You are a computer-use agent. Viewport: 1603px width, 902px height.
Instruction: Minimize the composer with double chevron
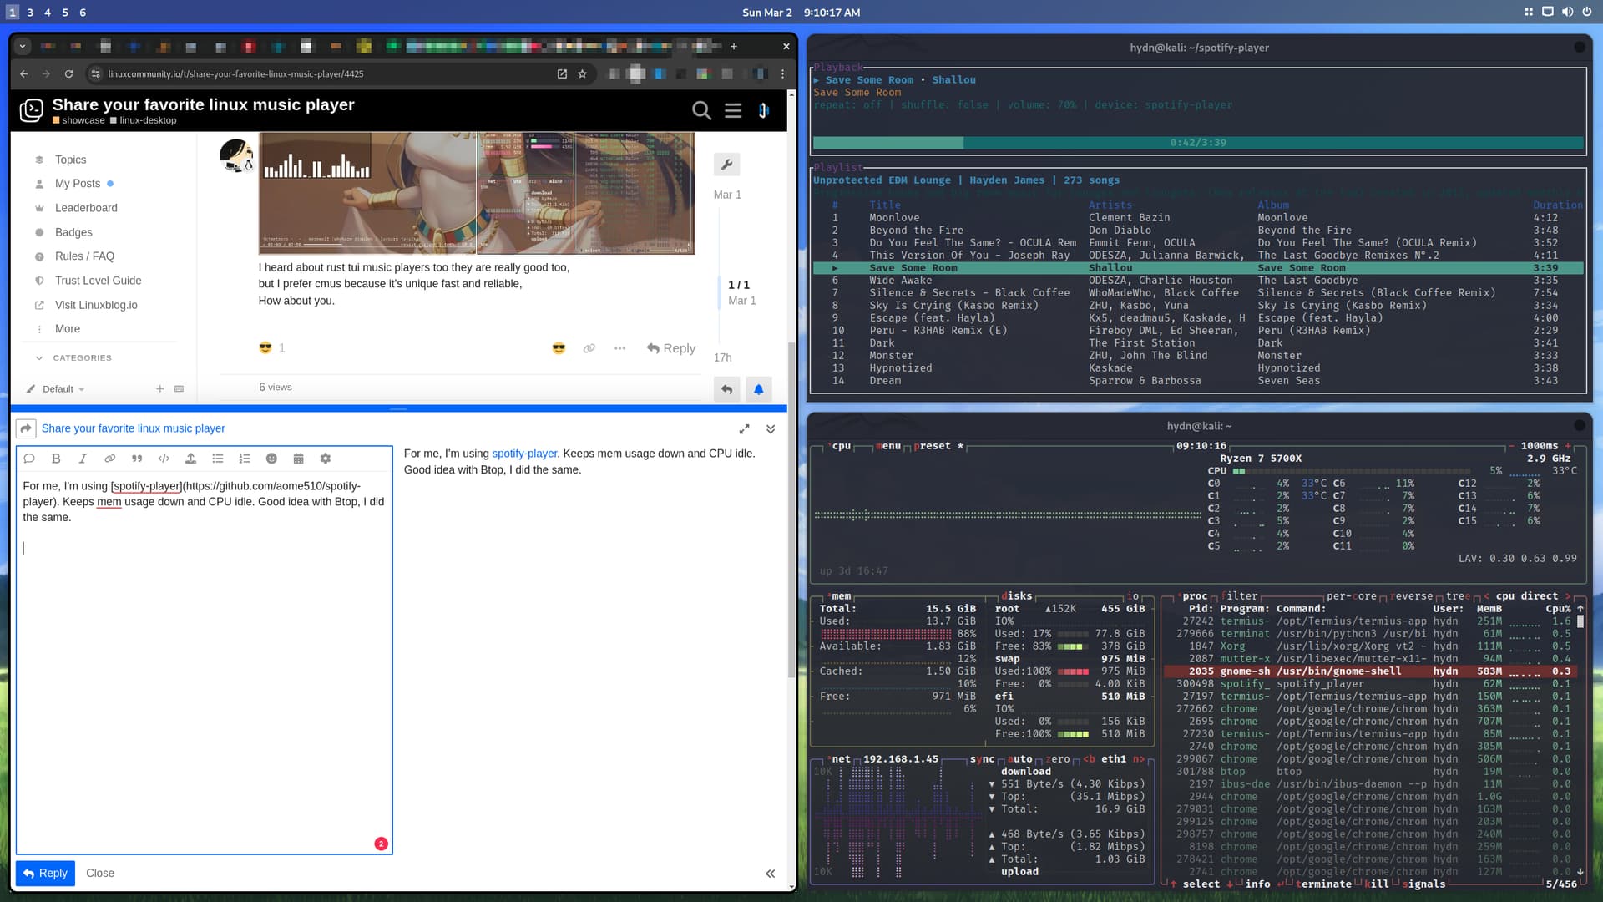pos(771,429)
